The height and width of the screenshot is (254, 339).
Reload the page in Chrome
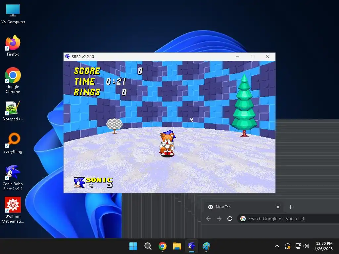(x=230, y=219)
